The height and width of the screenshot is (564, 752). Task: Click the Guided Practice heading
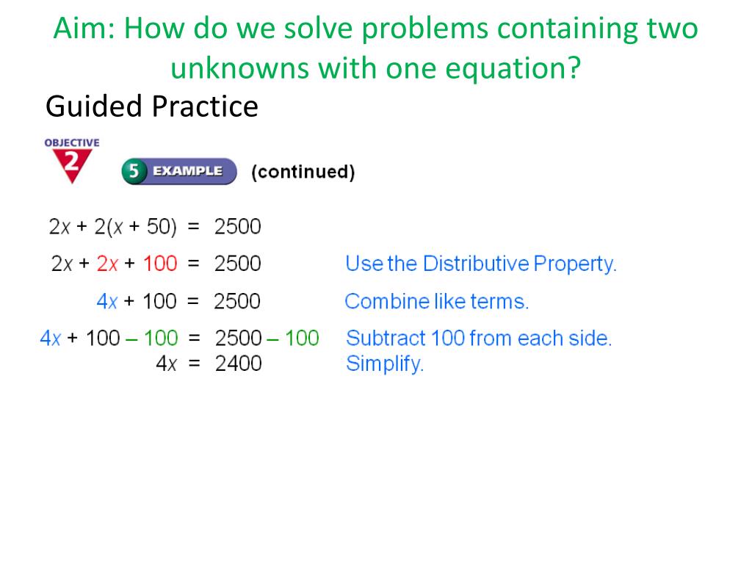[152, 106]
